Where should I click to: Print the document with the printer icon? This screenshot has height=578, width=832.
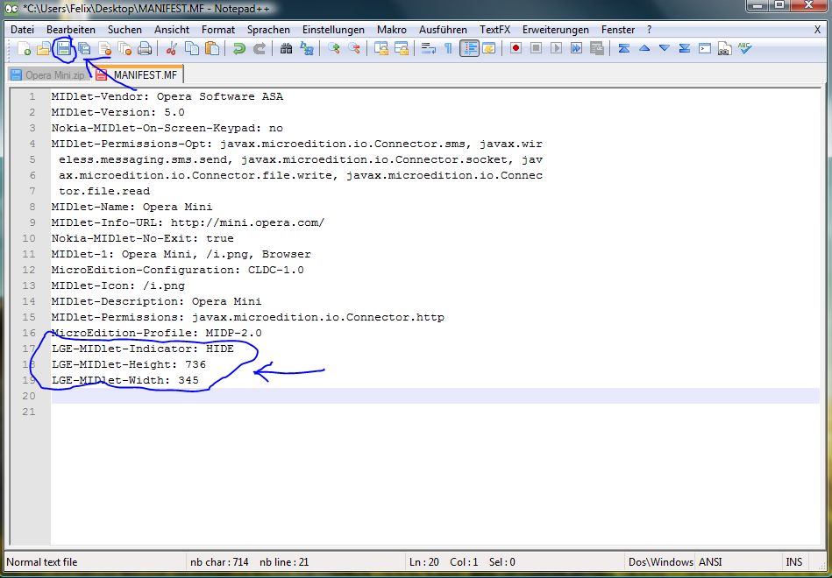(145, 49)
